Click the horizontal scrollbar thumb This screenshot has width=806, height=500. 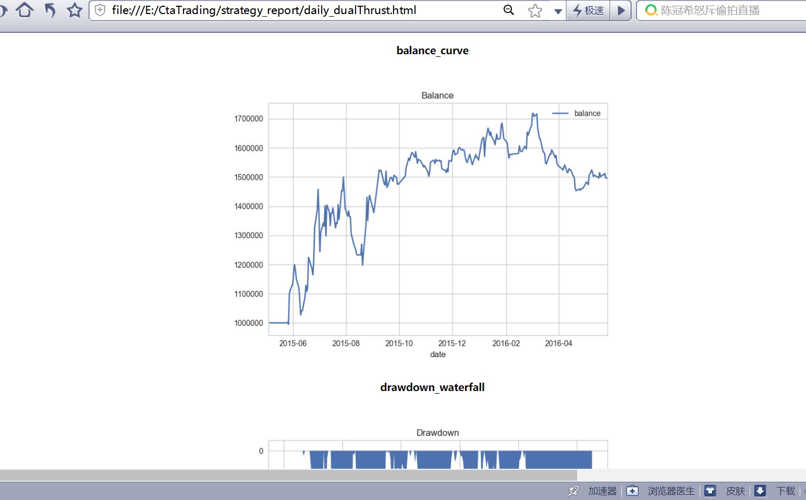click(288, 475)
